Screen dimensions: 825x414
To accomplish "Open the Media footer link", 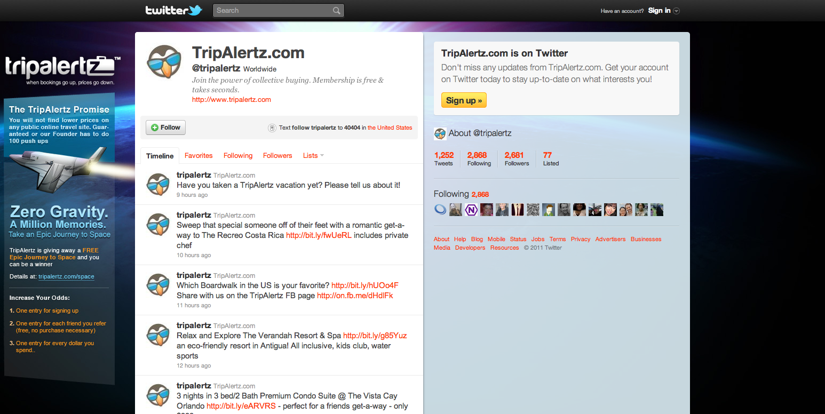I will coord(442,248).
